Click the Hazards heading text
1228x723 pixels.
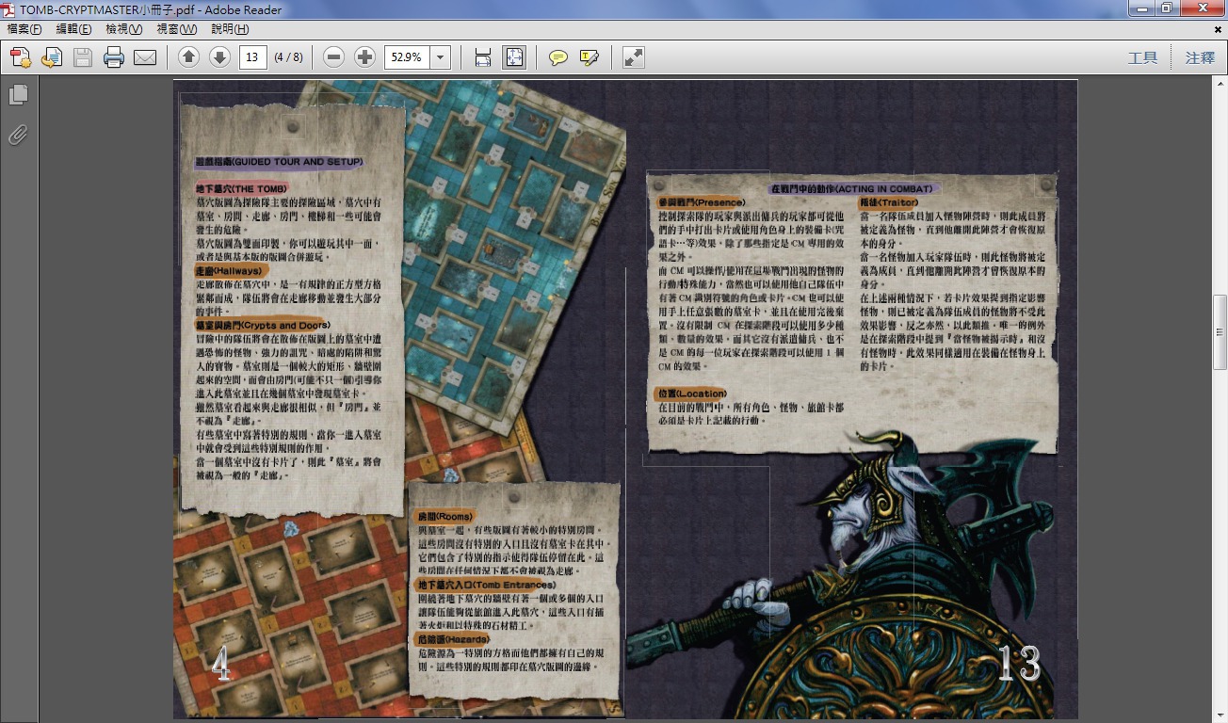tap(453, 639)
